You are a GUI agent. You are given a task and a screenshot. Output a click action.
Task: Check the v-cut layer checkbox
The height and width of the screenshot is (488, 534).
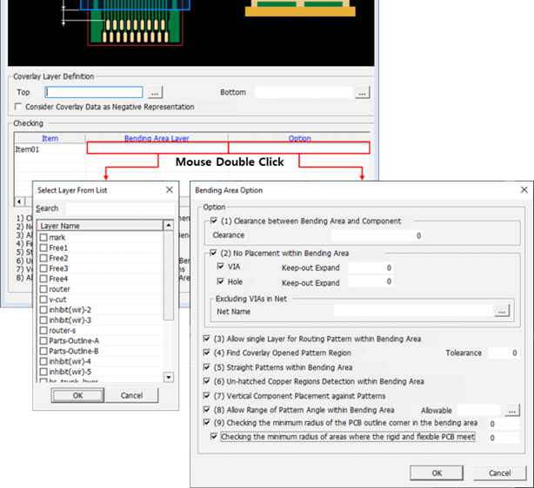coord(43,300)
